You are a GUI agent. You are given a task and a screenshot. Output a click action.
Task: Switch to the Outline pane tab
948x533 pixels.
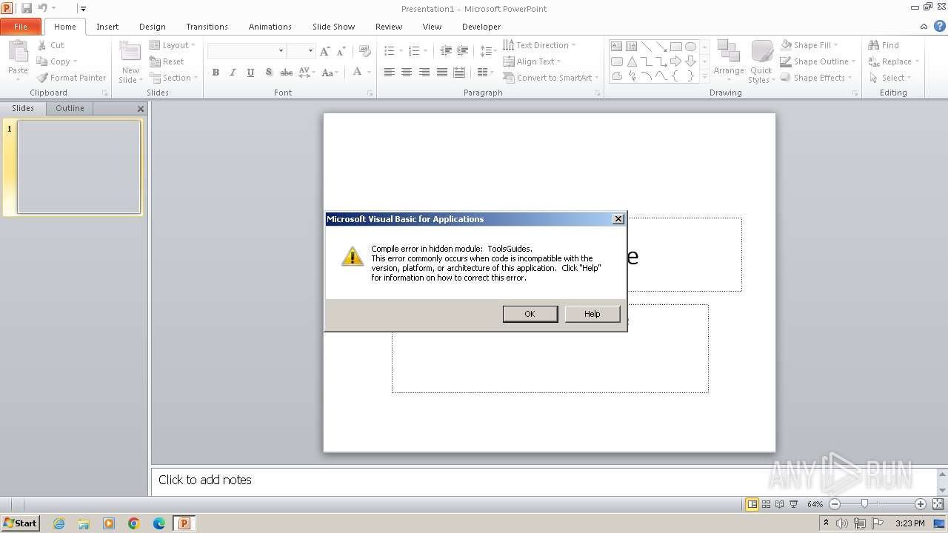(70, 108)
